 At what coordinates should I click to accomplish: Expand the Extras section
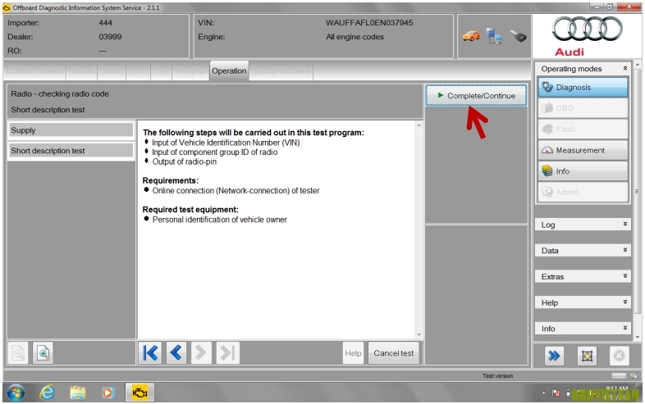[583, 276]
